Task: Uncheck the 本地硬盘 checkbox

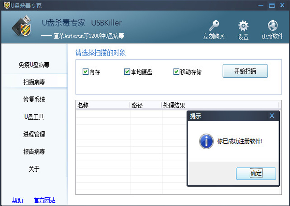Action: (127, 71)
